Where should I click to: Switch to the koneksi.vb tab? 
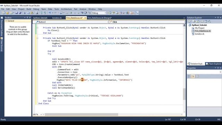click(x=57, y=18)
